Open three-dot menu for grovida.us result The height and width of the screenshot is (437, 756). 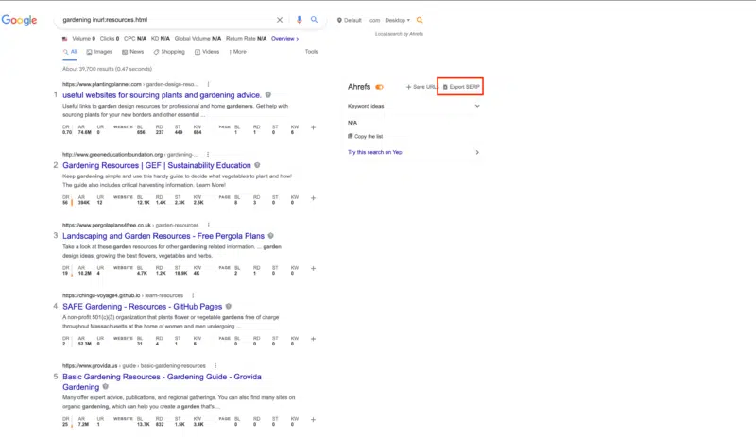click(x=215, y=365)
